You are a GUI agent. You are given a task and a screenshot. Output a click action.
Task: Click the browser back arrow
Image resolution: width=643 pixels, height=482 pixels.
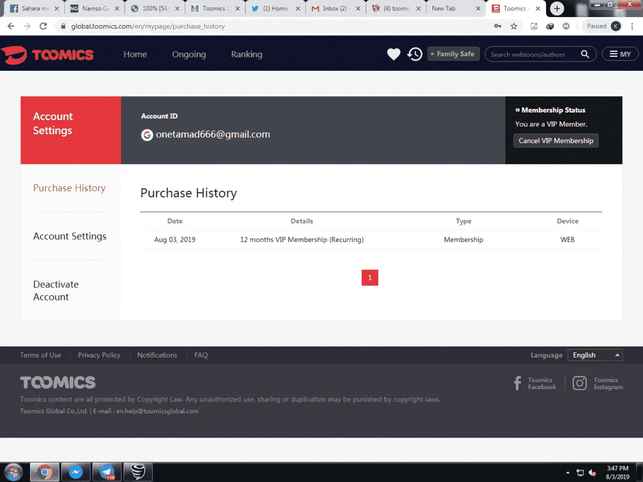11,26
